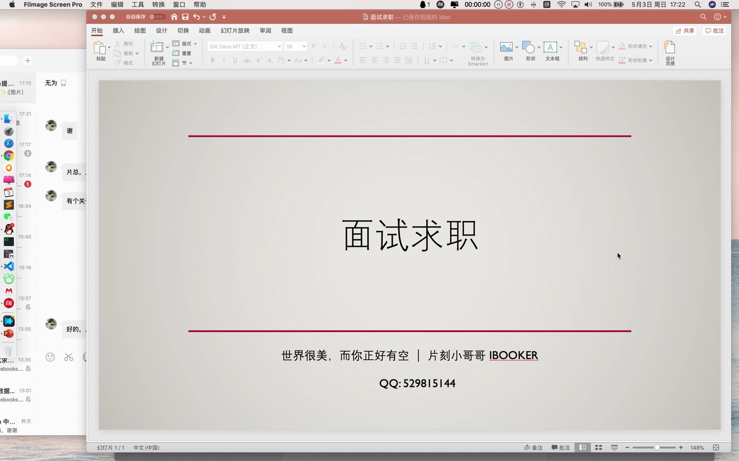Image resolution: width=739 pixels, height=461 pixels.
Task: Toggle Underline formatting button
Action: pyautogui.click(x=235, y=60)
